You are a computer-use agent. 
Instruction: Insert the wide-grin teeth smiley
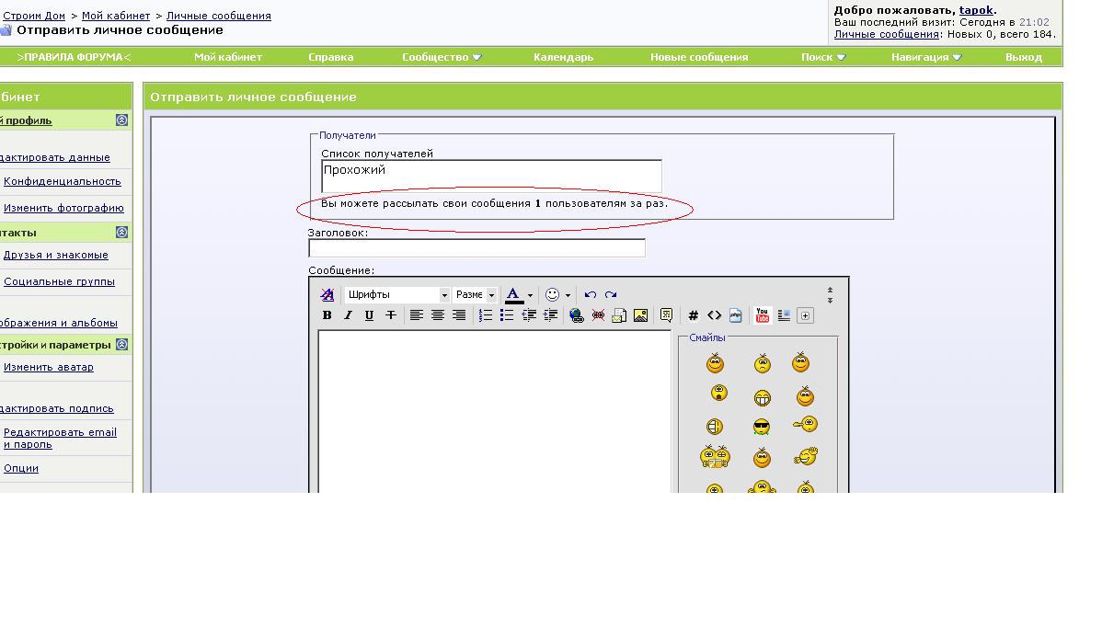tap(762, 398)
